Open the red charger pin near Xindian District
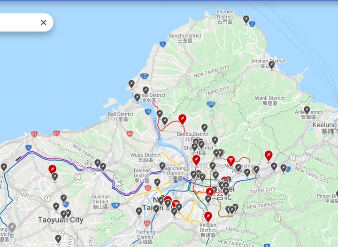 click(x=208, y=217)
